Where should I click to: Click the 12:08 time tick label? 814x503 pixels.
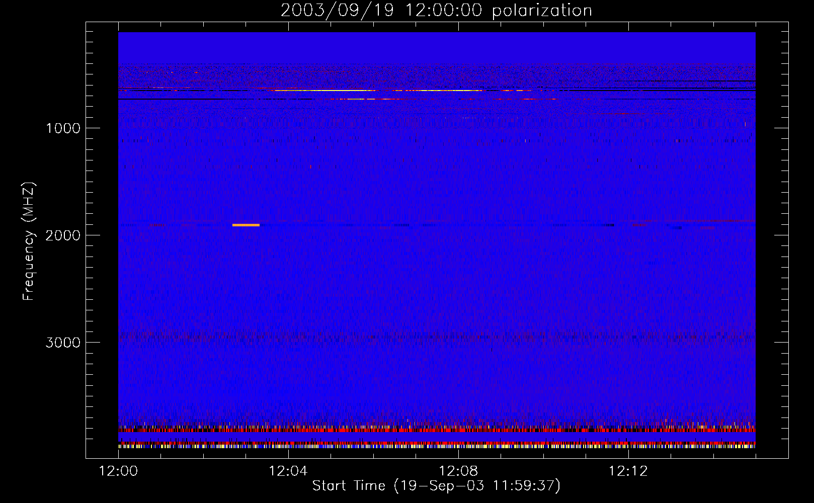458,471
